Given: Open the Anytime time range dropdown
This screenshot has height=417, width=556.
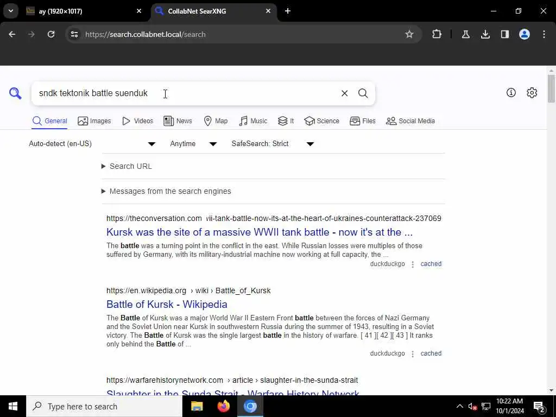Looking at the screenshot, I should click(193, 143).
